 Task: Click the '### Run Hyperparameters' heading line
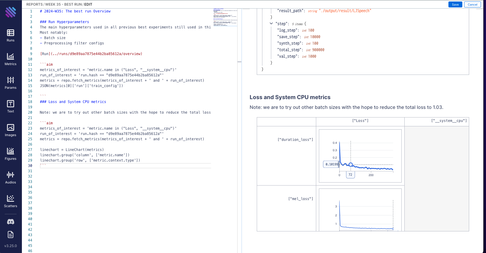click(64, 22)
